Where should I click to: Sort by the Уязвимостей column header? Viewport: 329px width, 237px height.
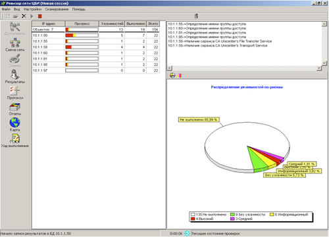(x=112, y=24)
